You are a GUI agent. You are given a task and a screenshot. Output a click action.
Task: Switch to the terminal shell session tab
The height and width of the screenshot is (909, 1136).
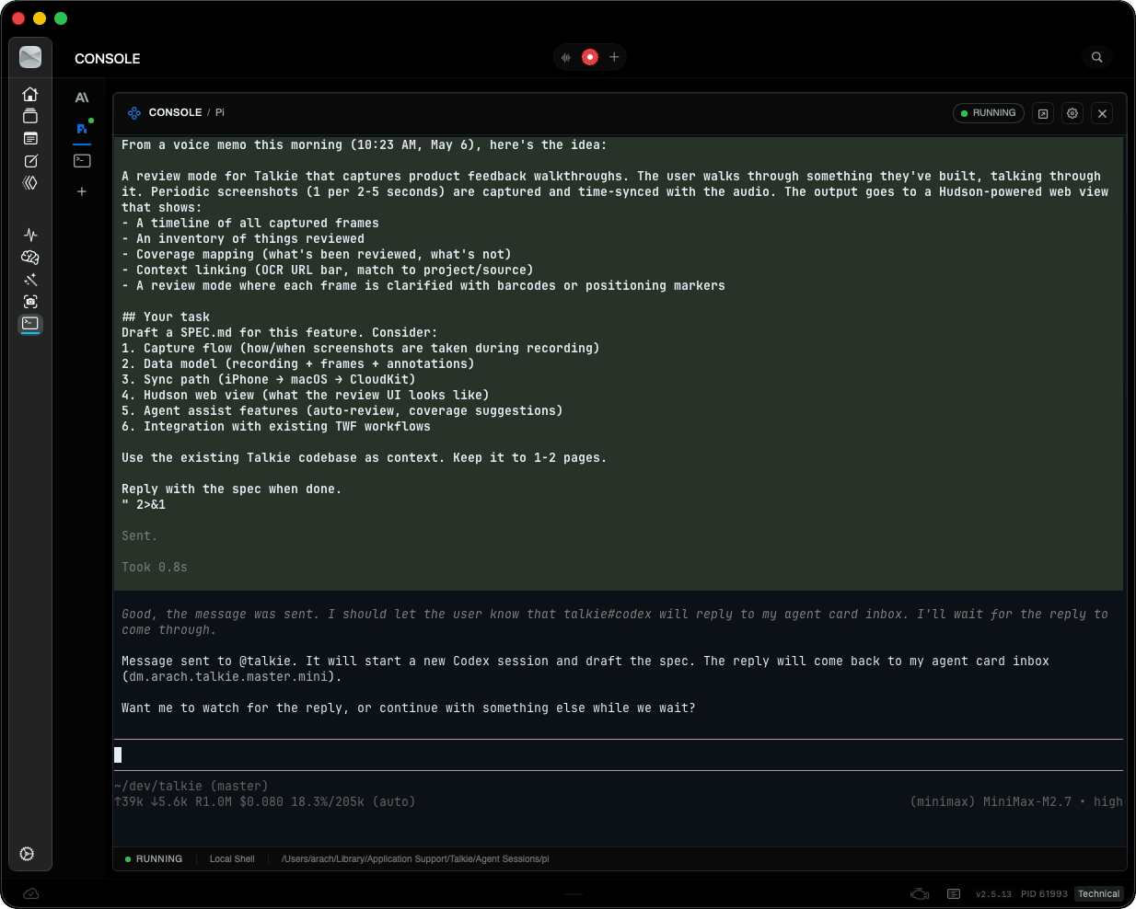(82, 160)
